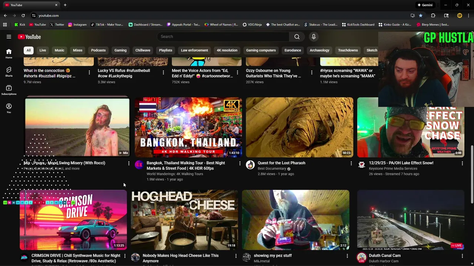Select the Playlists filter chip
474x266 pixels.
(x=166, y=50)
